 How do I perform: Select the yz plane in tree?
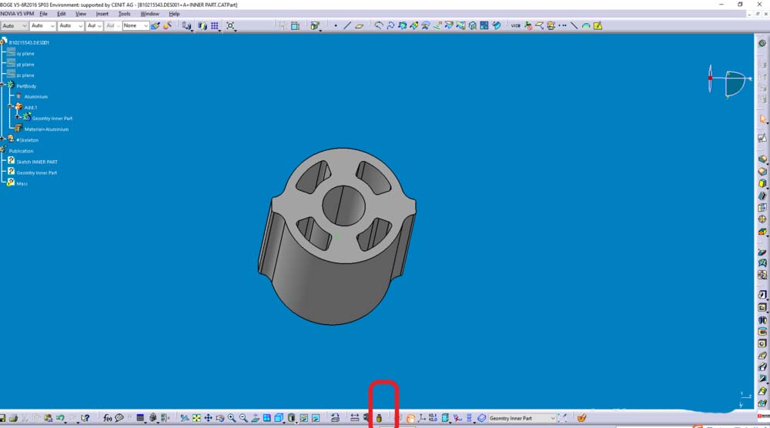pos(25,65)
